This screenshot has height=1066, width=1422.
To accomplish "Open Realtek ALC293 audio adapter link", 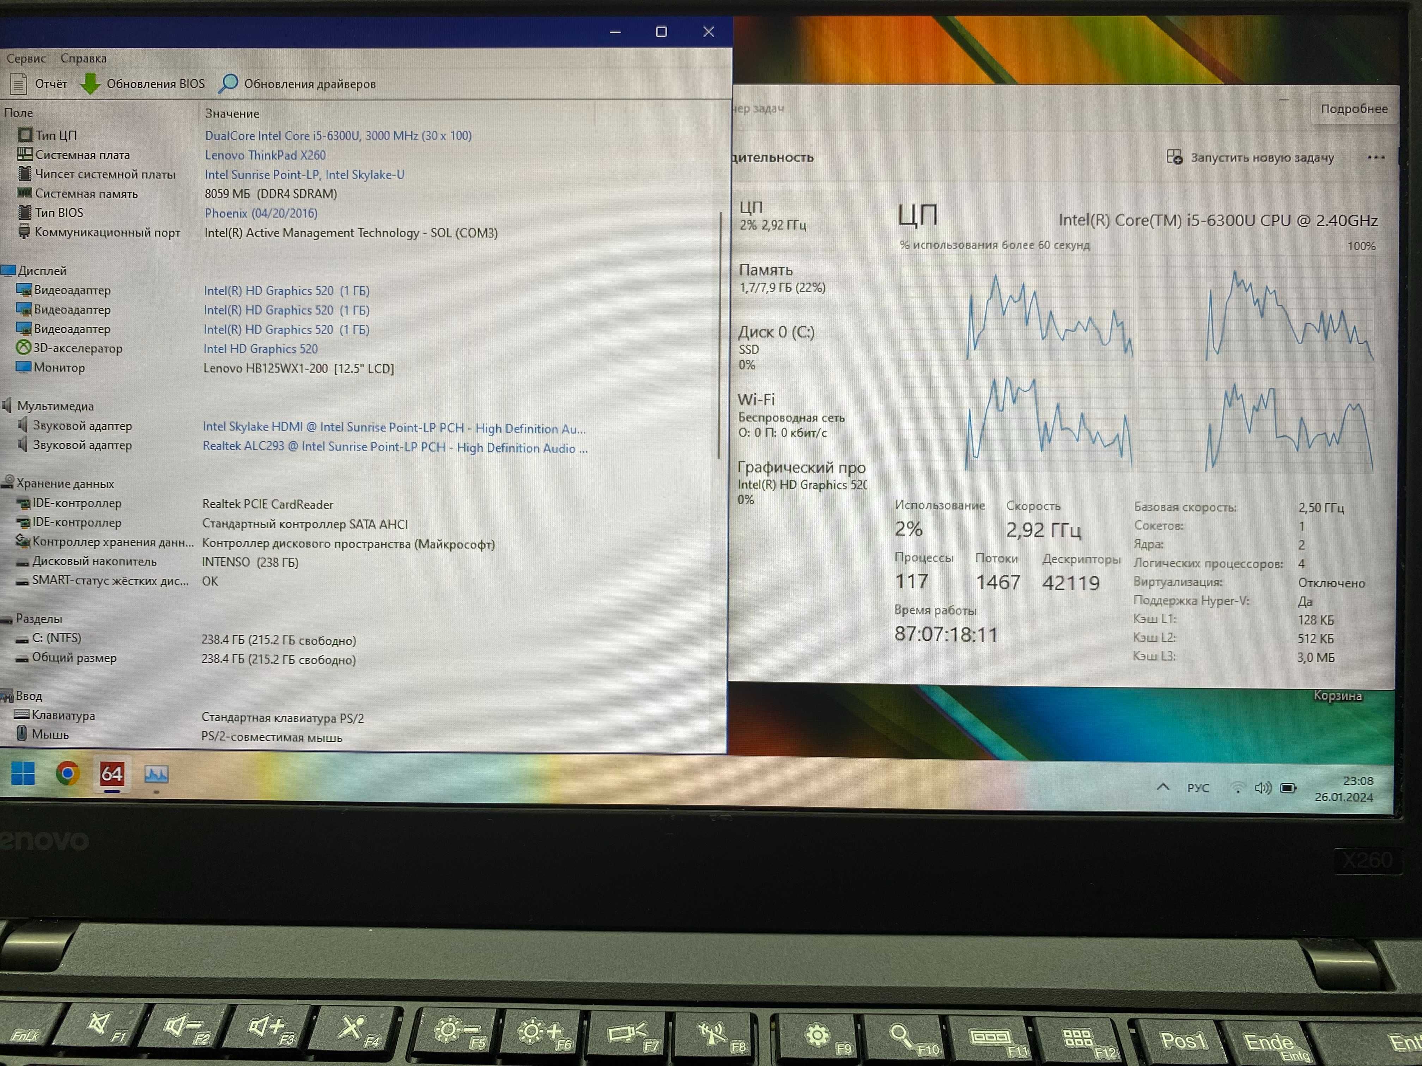I will tap(395, 447).
